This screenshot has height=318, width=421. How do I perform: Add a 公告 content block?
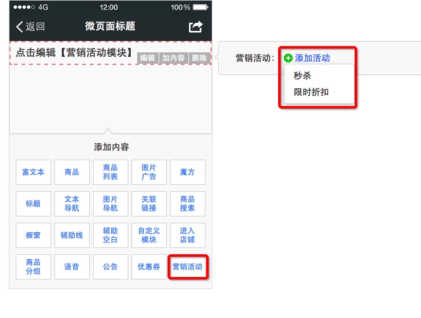111,267
